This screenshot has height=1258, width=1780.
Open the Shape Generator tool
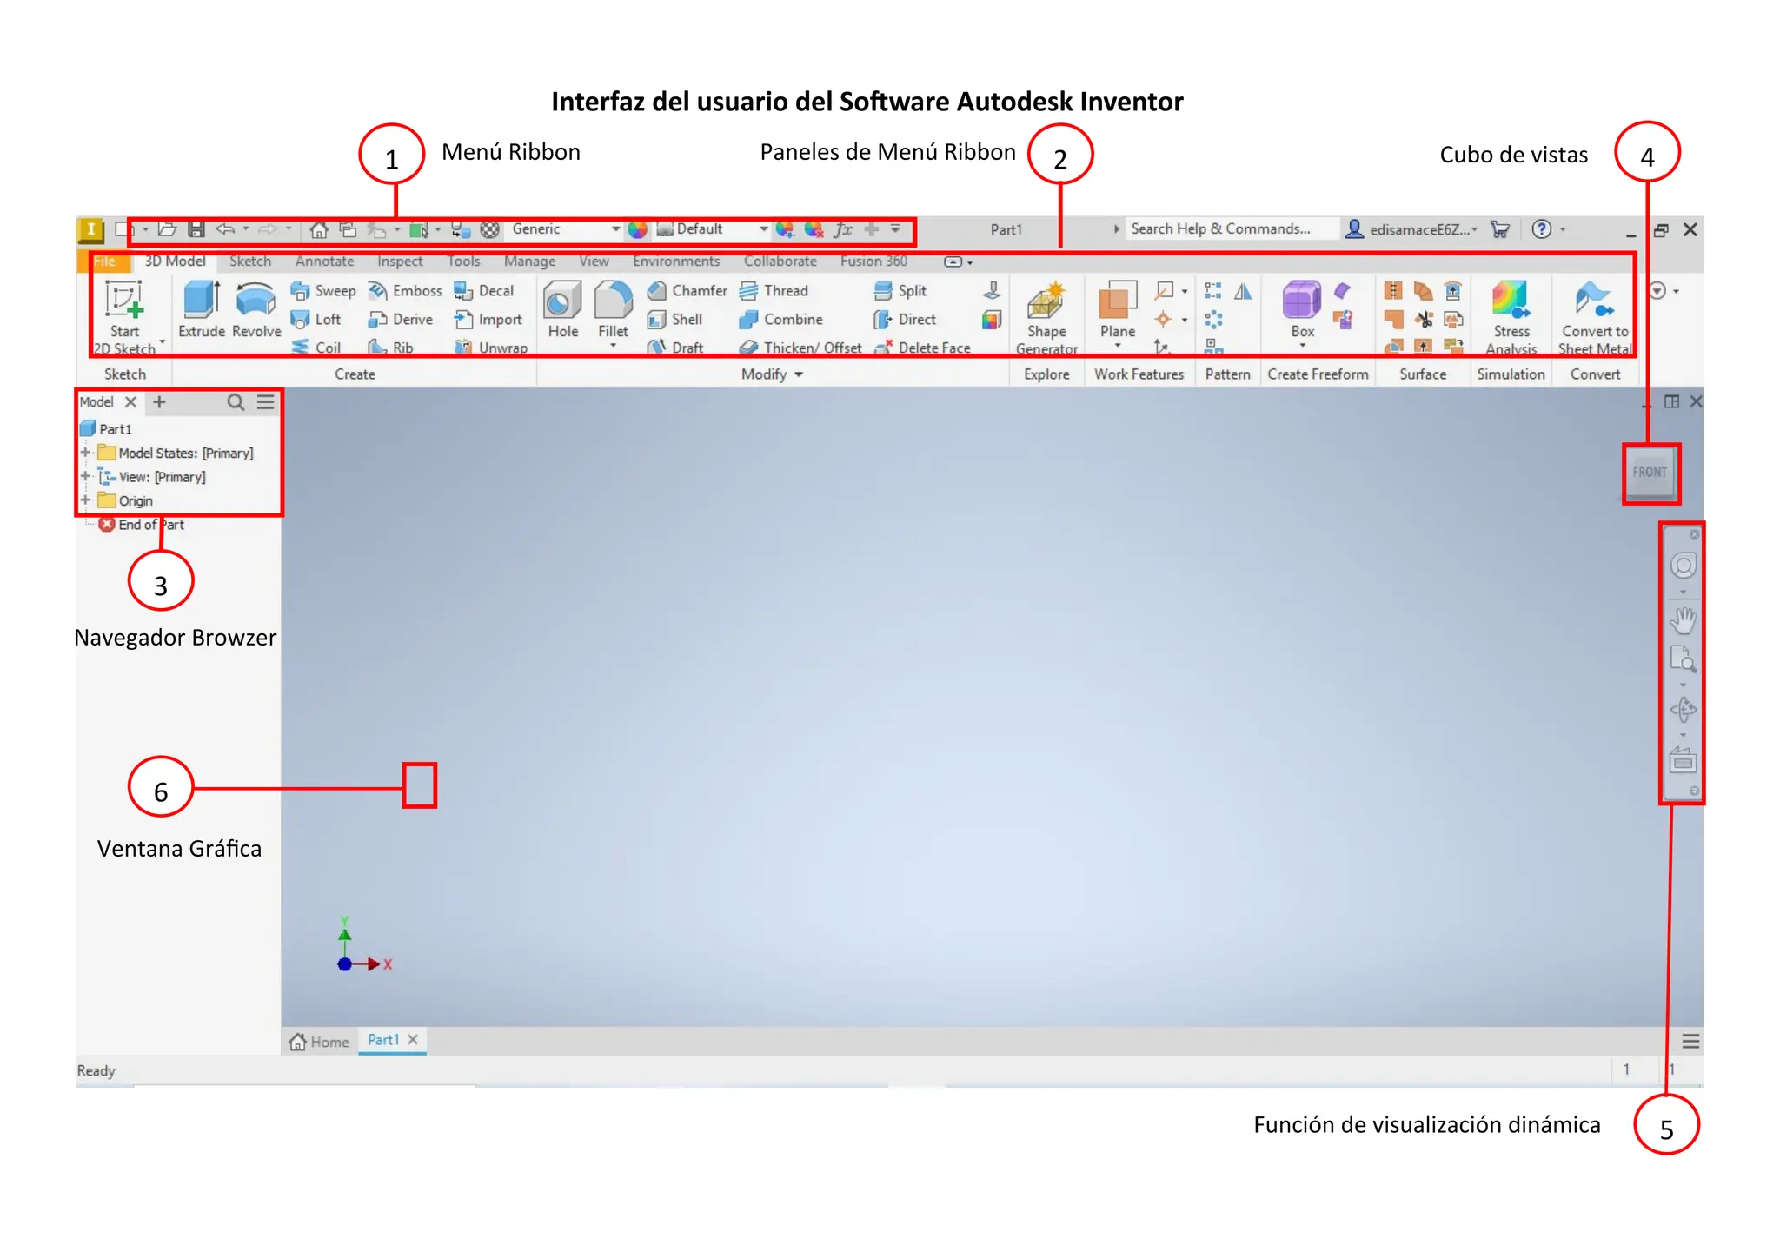pos(1046,317)
